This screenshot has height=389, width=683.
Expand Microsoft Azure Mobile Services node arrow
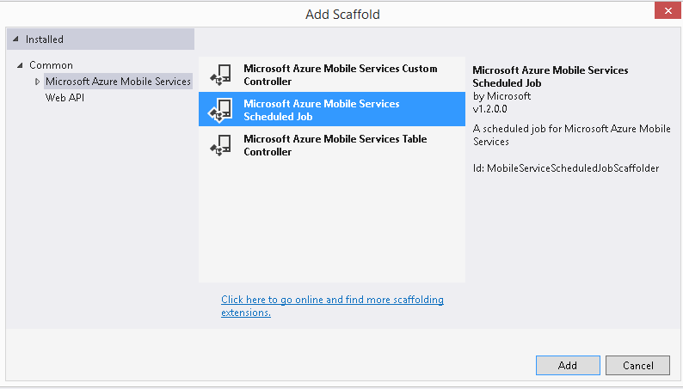click(38, 82)
